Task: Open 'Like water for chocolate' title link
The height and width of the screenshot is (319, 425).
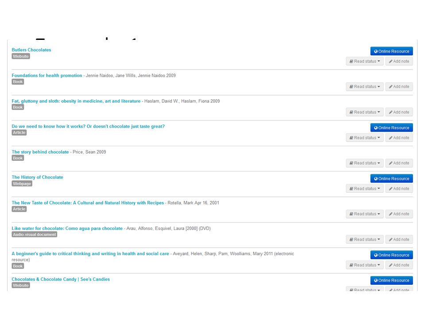Action: [67, 229]
